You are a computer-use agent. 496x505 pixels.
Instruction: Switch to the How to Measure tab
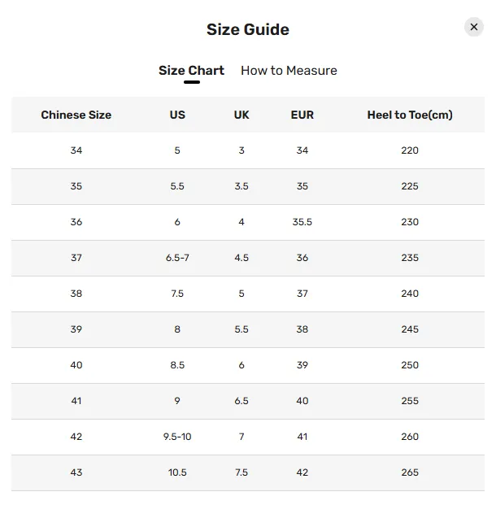click(289, 71)
